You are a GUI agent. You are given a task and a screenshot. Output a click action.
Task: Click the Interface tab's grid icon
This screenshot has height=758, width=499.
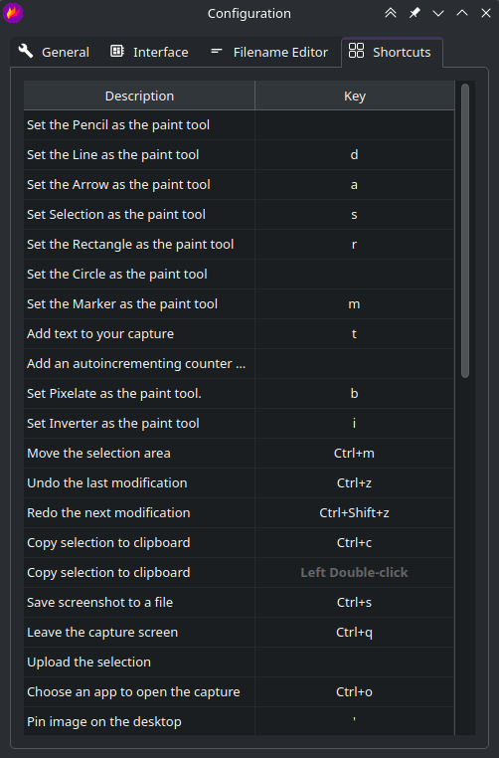pos(117,51)
